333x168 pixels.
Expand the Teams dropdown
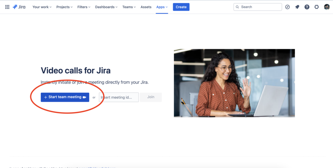point(129,7)
